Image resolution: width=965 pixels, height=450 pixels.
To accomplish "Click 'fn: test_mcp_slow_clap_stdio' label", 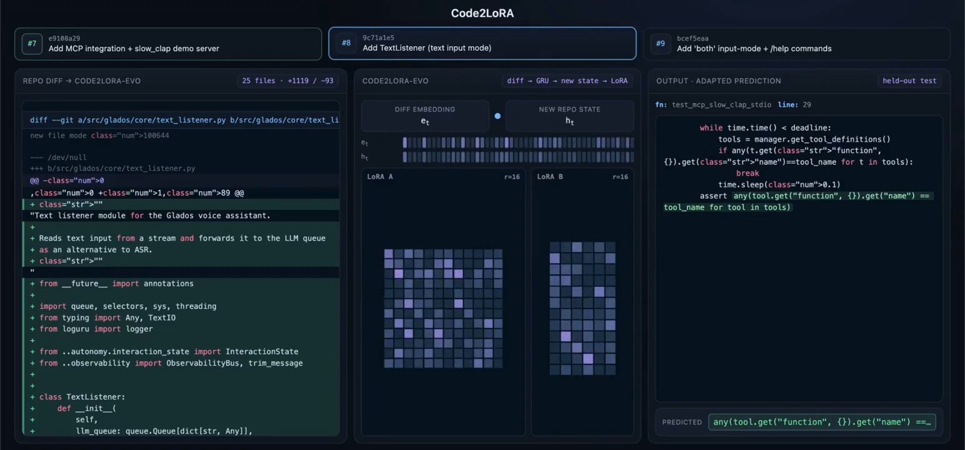I will (713, 105).
